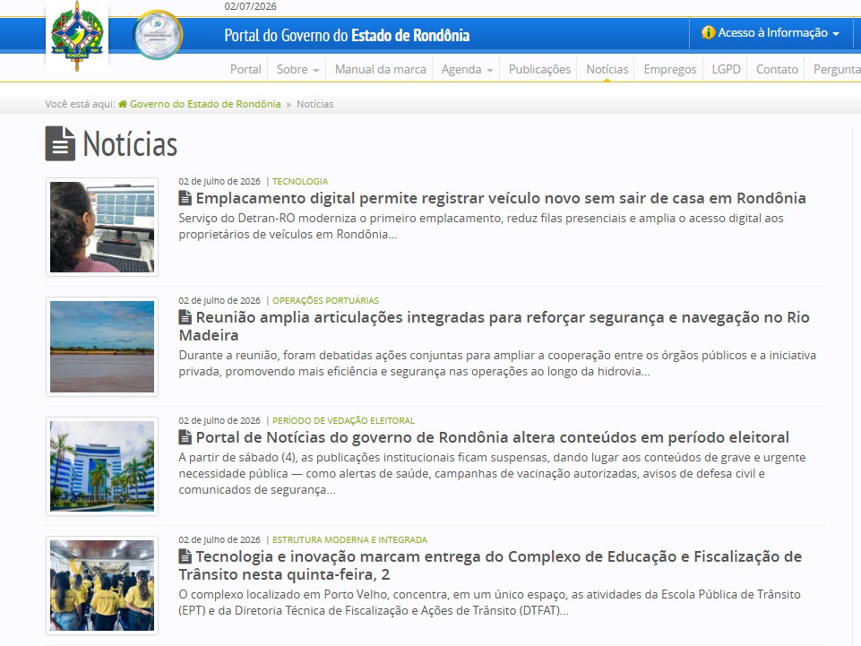Click the OPERAÇÕES PORTUÁRIAS category tag
The height and width of the screenshot is (646, 861).
pyautogui.click(x=325, y=300)
